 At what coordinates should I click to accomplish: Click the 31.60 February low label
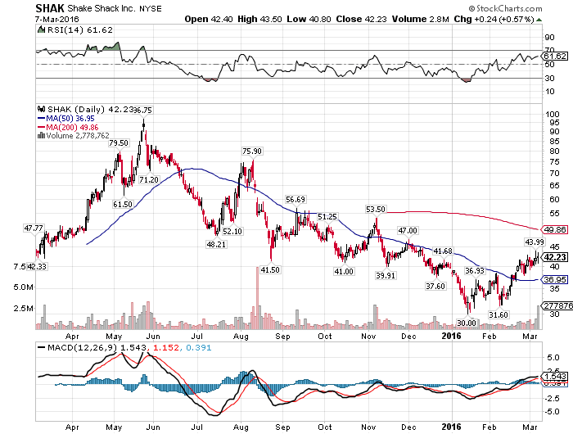[x=499, y=314]
